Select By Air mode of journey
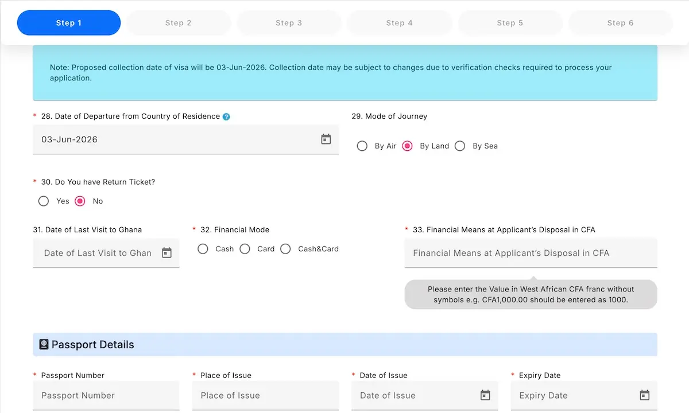 tap(362, 146)
